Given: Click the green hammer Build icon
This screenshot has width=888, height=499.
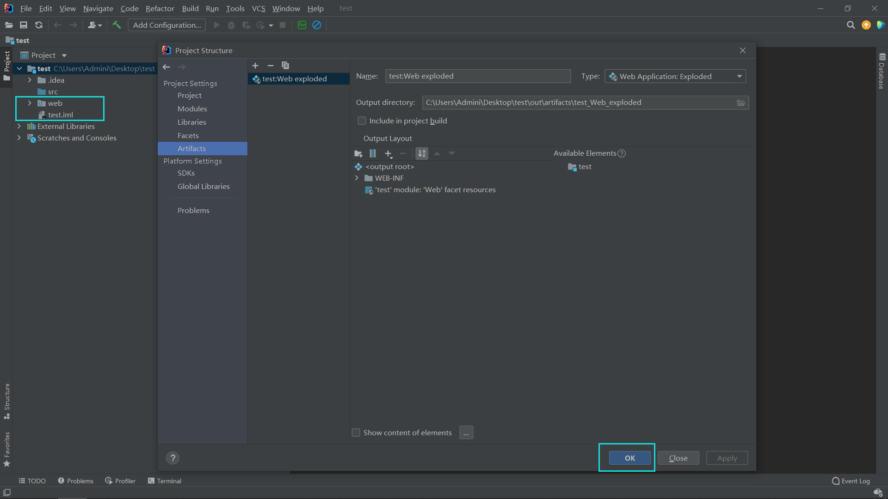Looking at the screenshot, I should [x=117, y=25].
